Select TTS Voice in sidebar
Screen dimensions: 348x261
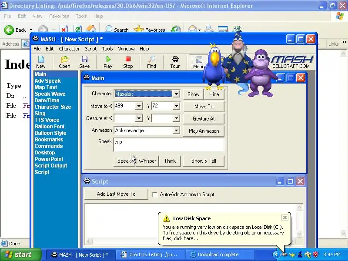(x=47, y=120)
